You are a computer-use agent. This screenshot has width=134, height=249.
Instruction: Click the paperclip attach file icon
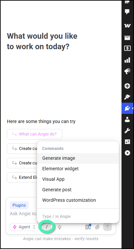coord(97,227)
